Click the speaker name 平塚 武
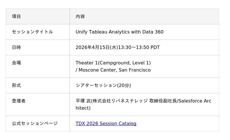The image size is (230, 140). [x=83, y=101]
